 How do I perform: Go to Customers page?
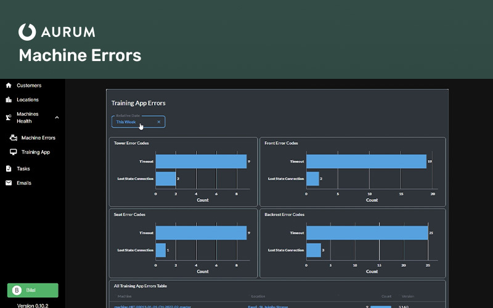pos(29,86)
